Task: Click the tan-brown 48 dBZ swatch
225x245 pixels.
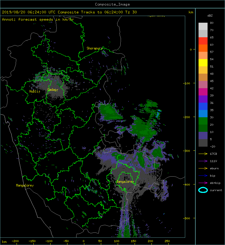Action: point(203,77)
